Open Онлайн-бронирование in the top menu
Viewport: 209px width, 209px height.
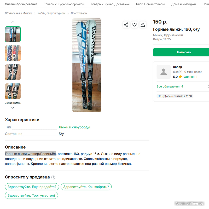21,4
